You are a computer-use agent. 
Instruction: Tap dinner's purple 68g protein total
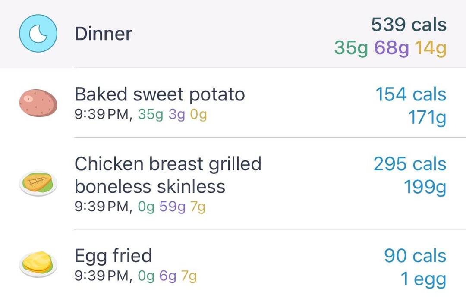(391, 48)
